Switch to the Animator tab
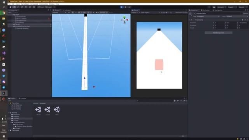 coord(67,10)
